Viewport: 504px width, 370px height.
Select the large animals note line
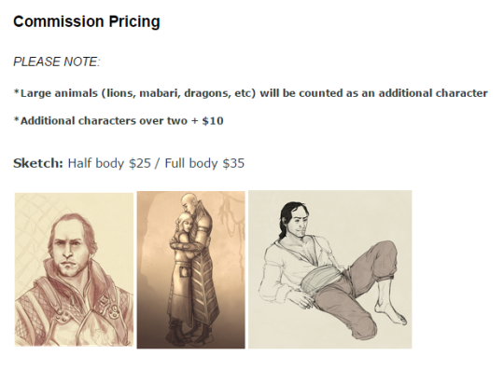(x=251, y=93)
